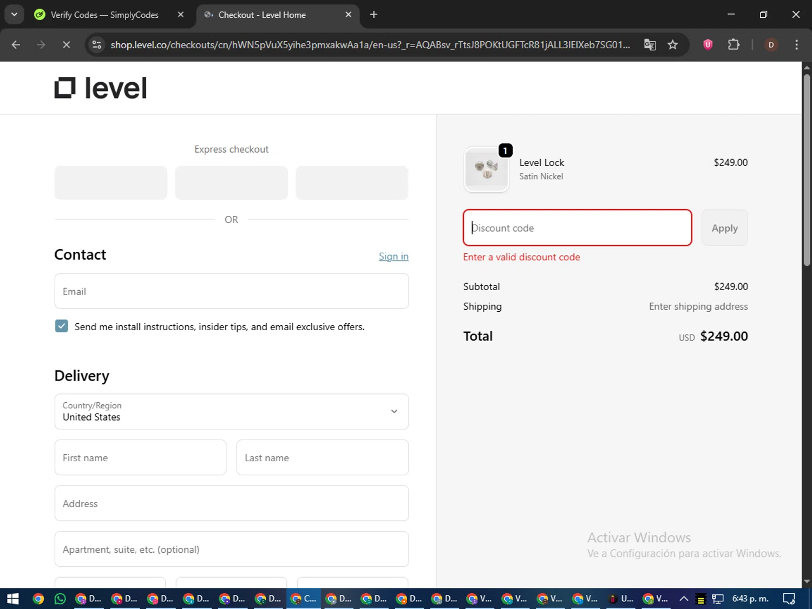812x609 pixels.
Task: Open the browser extensions puzzle icon
Action: [x=734, y=45]
